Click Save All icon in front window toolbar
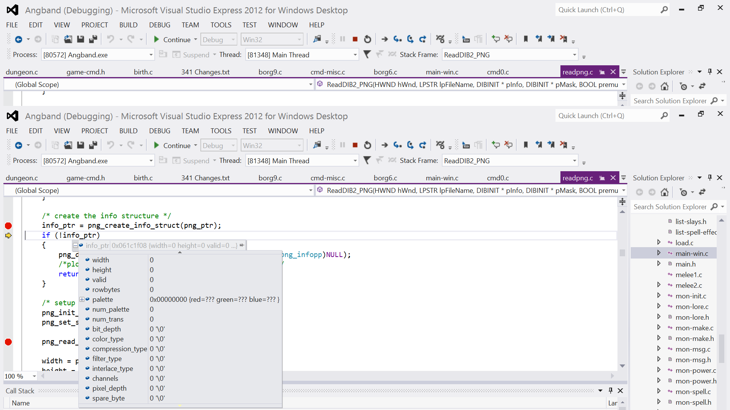Image resolution: width=730 pixels, height=410 pixels. click(93, 145)
